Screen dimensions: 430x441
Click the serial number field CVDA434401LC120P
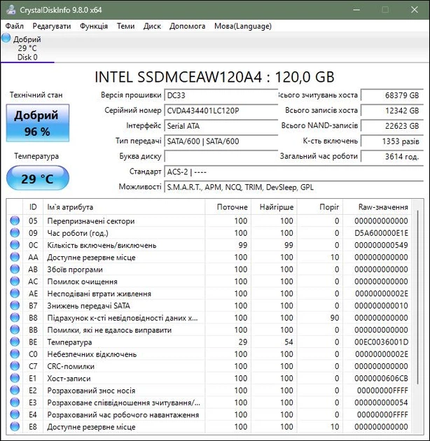tap(221, 111)
